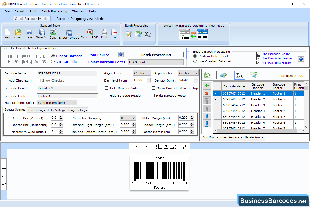This screenshot has height=207, width=310.
Task: Open the Themes menu
Action: pos(78,11)
